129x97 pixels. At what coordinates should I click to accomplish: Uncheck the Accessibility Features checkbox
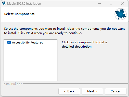(x=9, y=42)
